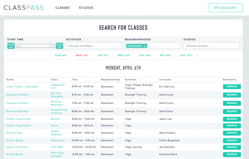Image resolution: width=249 pixels, height=159 pixels.
Task: Click the Yoga, Cycling activities cell
Action: click(133, 147)
